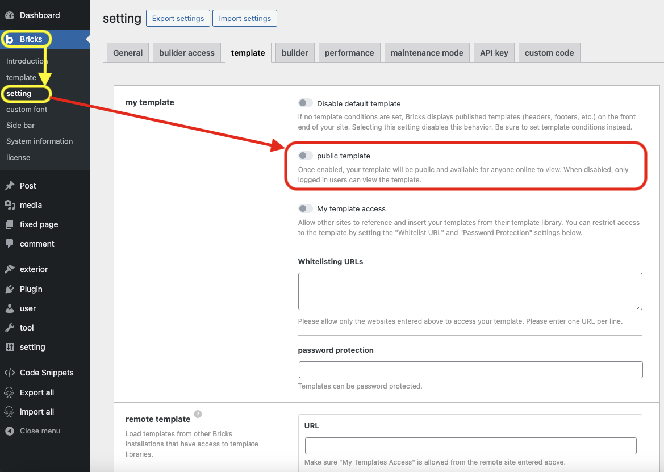The image size is (664, 472).
Task: Click the import all icon
Action: [9, 412]
